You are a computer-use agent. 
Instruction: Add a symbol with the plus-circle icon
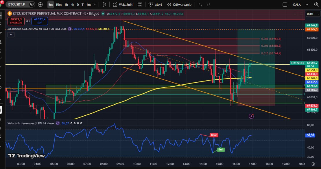[x=40, y=4]
